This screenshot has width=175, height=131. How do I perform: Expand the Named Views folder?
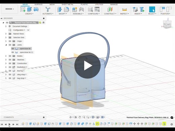6,34
